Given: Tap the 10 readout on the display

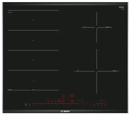Looking at the screenshot, I should pyautogui.click(x=72, y=101).
